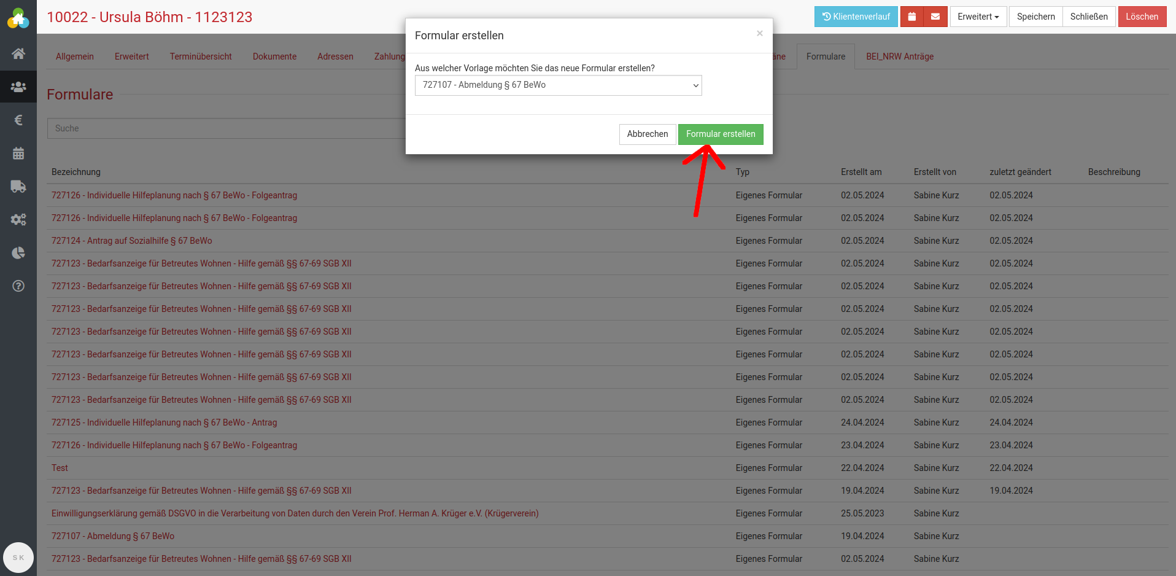
Task: Open the euro billing icon in sidebar
Action: click(x=18, y=120)
